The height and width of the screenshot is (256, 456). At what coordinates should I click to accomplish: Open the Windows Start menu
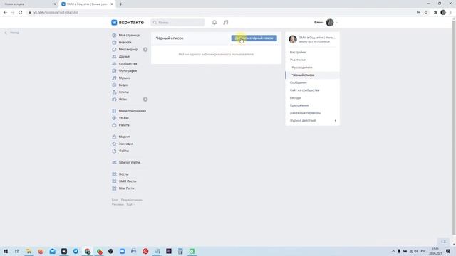tap(6, 251)
